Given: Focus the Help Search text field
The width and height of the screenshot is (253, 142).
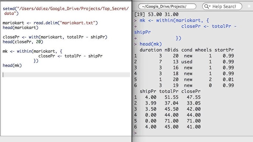Looking at the screenshot, I should pos(224,7).
